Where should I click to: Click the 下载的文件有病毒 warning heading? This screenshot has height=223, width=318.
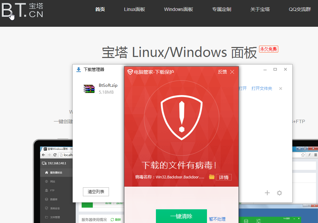click(179, 165)
